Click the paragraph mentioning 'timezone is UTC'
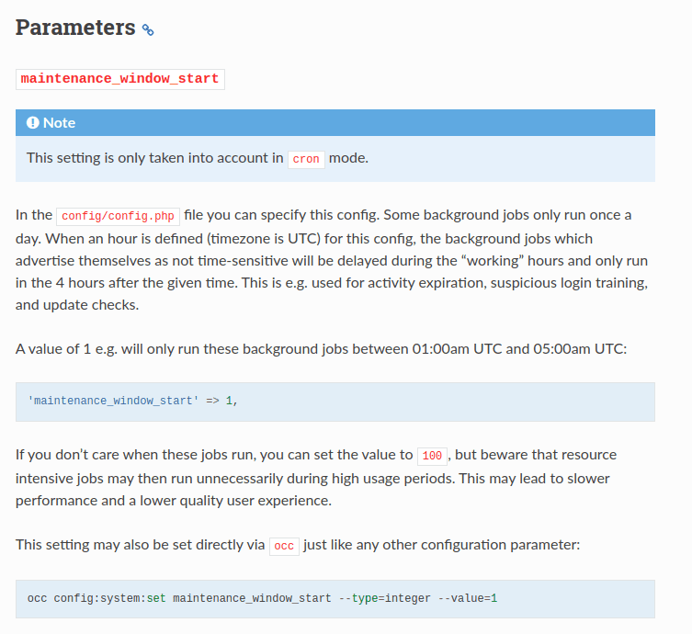Screen dimensions: 692x634 [x=332, y=260]
